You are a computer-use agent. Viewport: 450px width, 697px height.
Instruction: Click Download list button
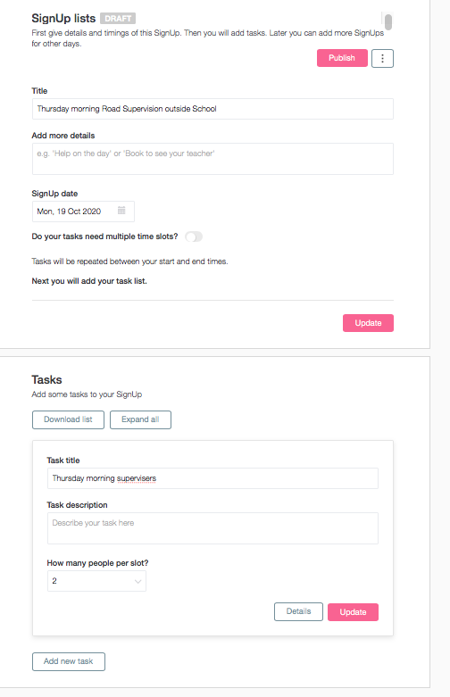click(x=68, y=419)
